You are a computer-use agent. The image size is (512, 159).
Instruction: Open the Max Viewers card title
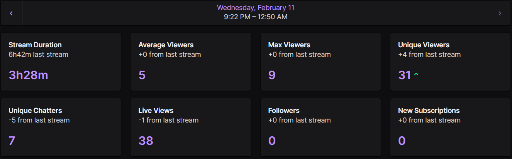[289, 45]
